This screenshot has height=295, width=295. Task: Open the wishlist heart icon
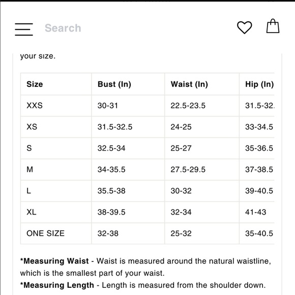pyautogui.click(x=244, y=27)
